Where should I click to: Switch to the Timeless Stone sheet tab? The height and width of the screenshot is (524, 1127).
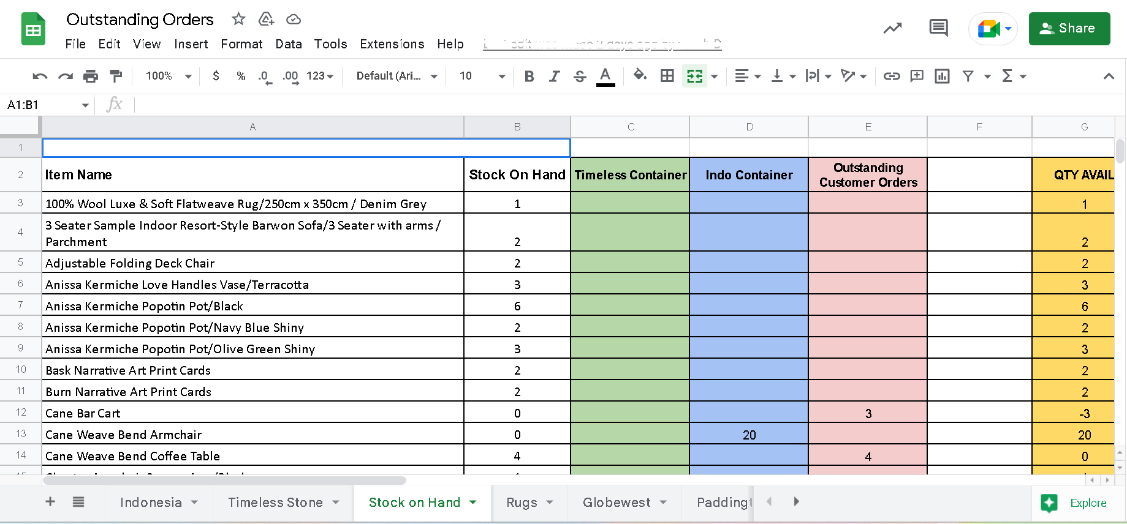[276, 503]
